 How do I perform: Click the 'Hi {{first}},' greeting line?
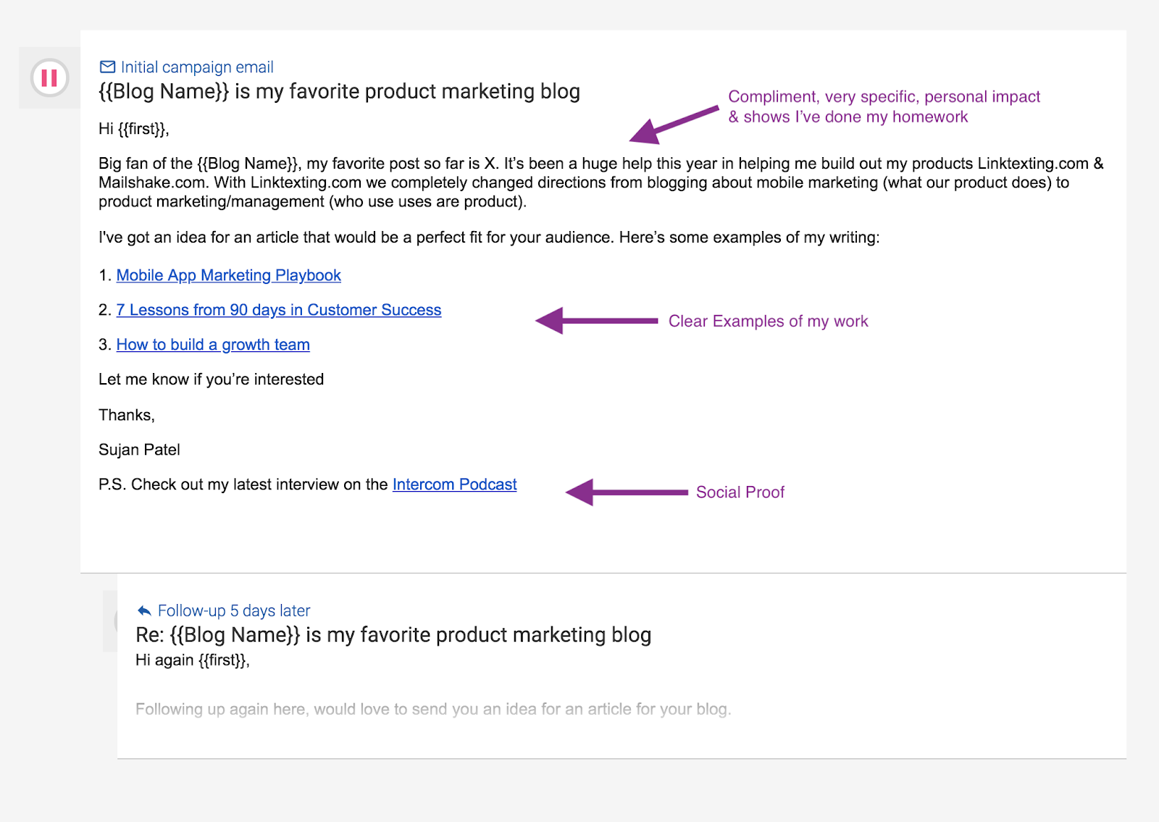(134, 129)
